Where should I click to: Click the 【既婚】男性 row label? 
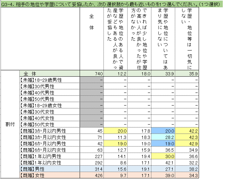pos(50,169)
